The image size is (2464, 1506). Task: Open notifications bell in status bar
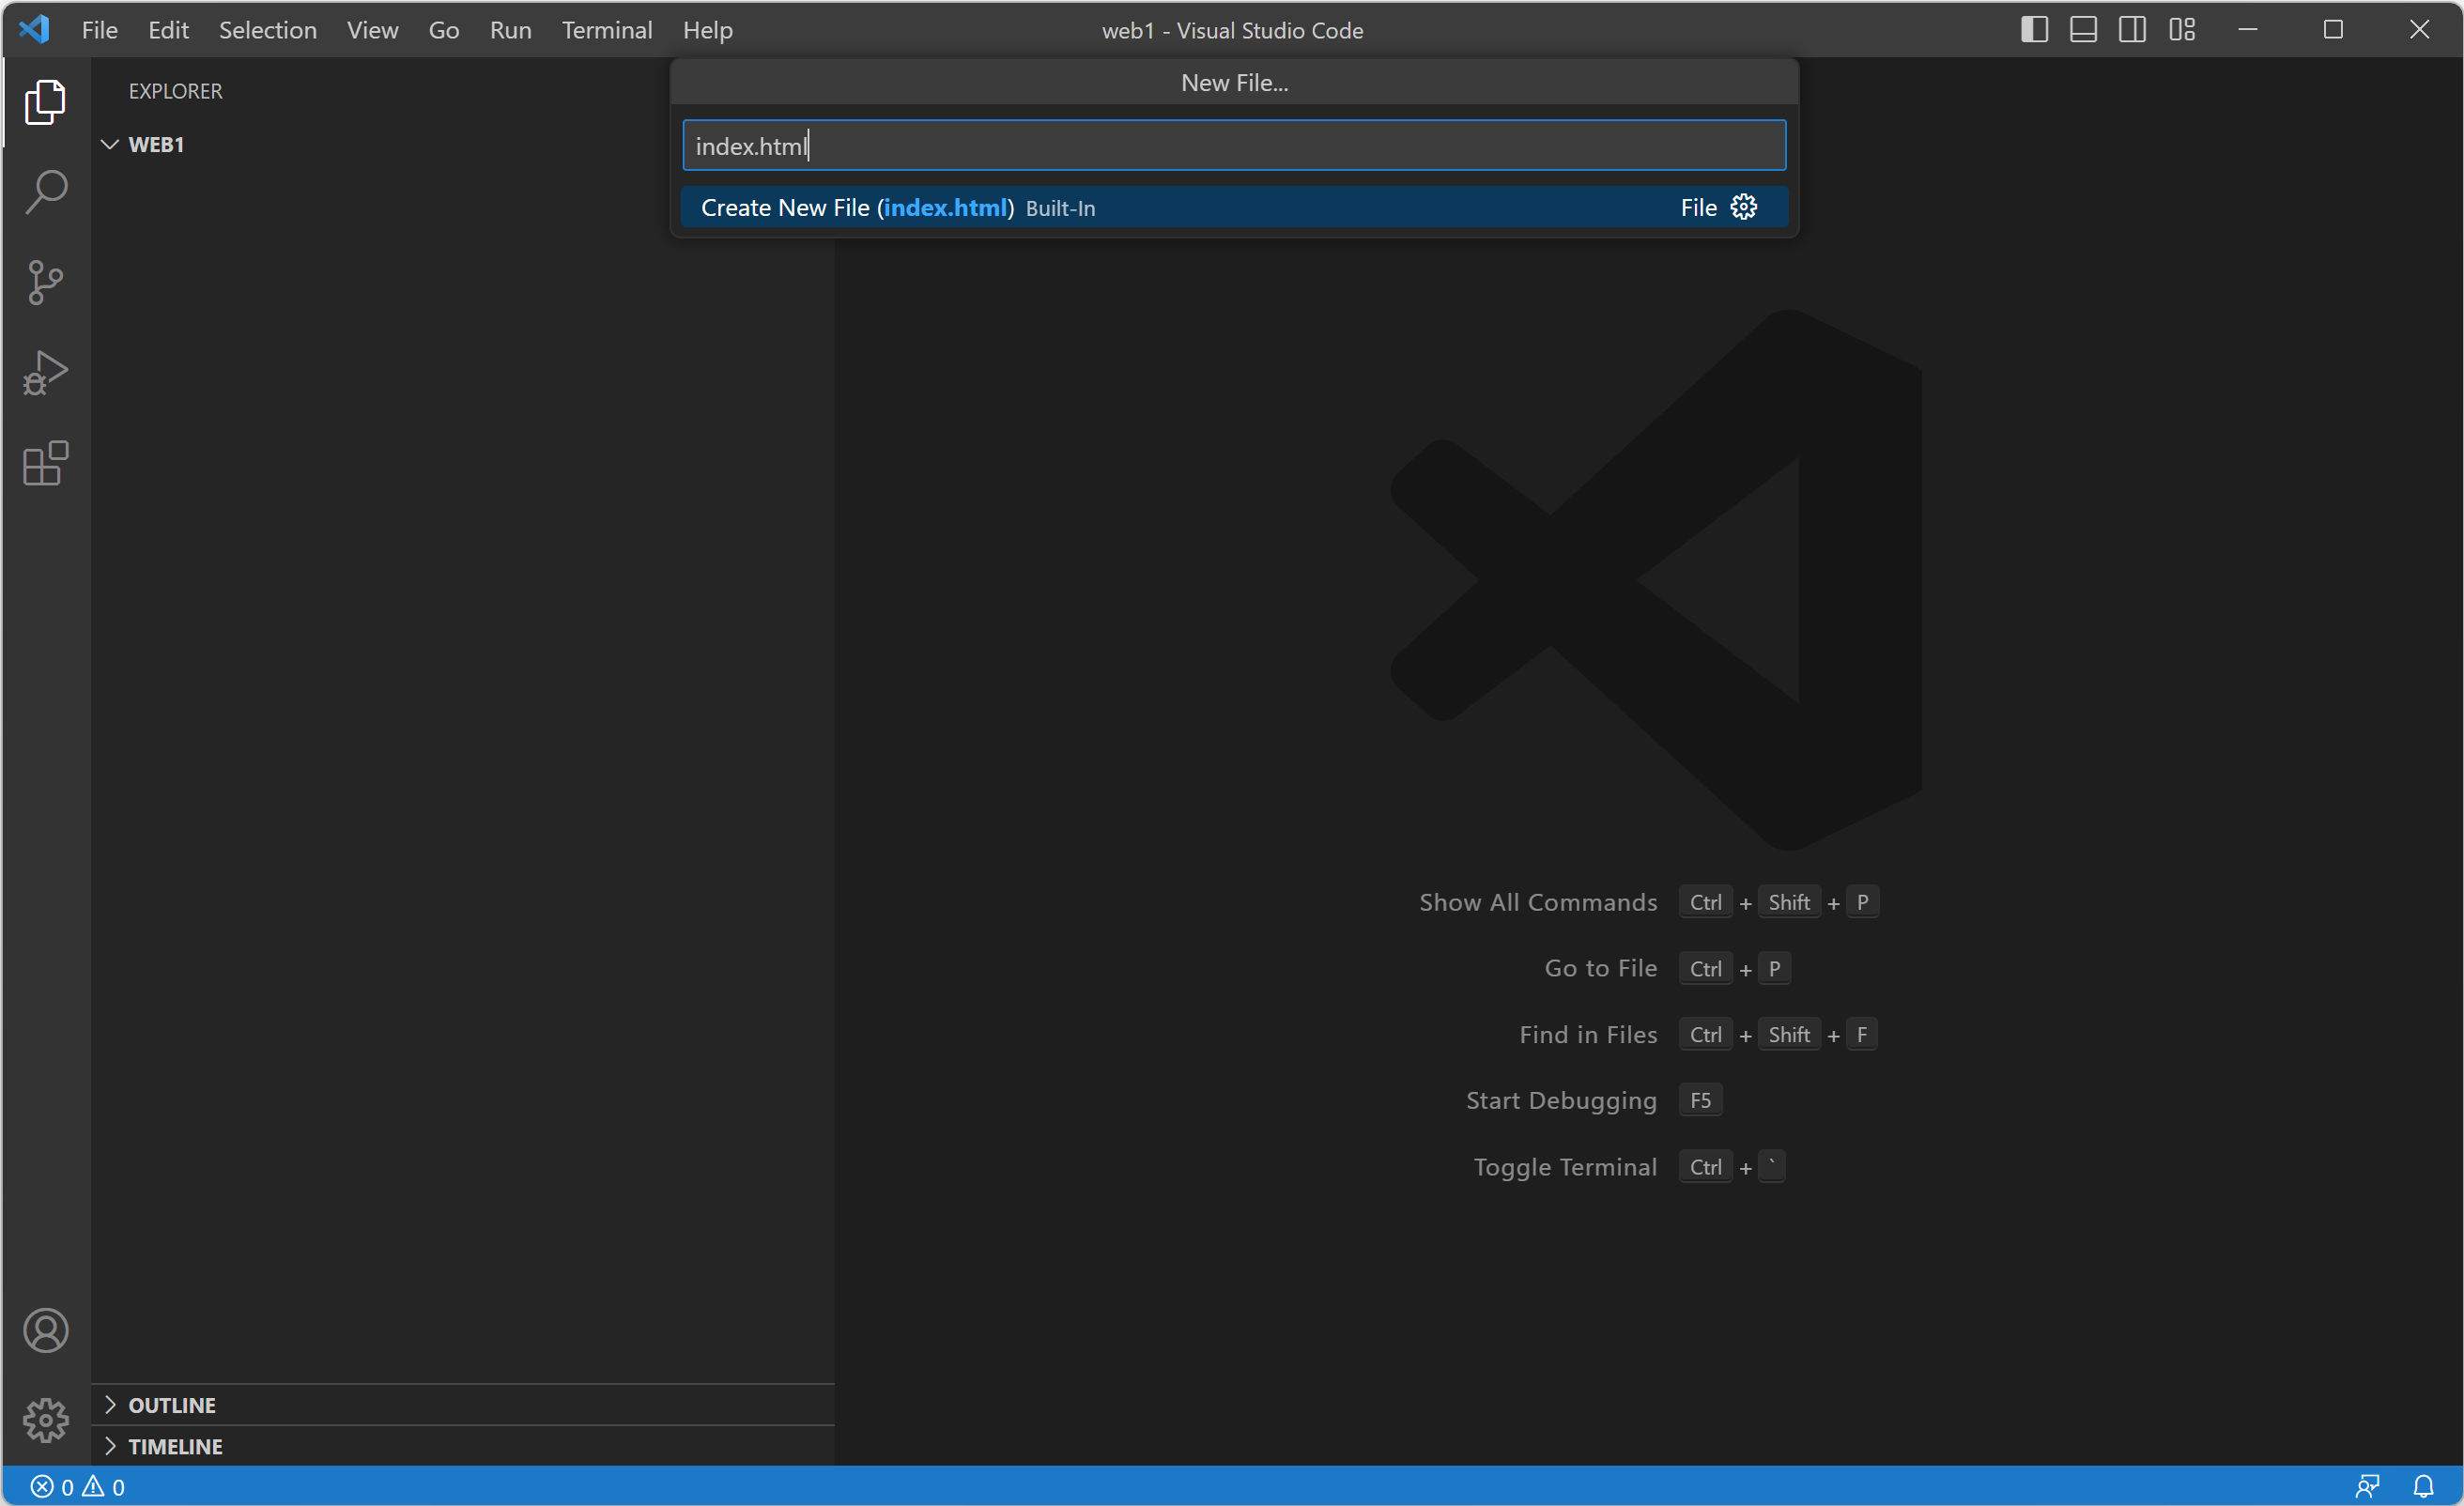pyautogui.click(x=2423, y=1486)
